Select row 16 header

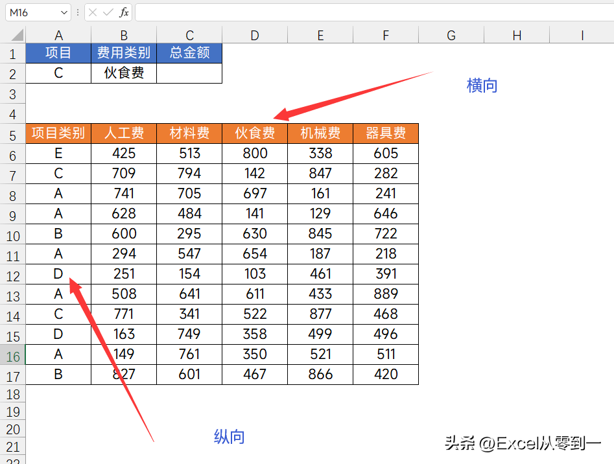12,356
